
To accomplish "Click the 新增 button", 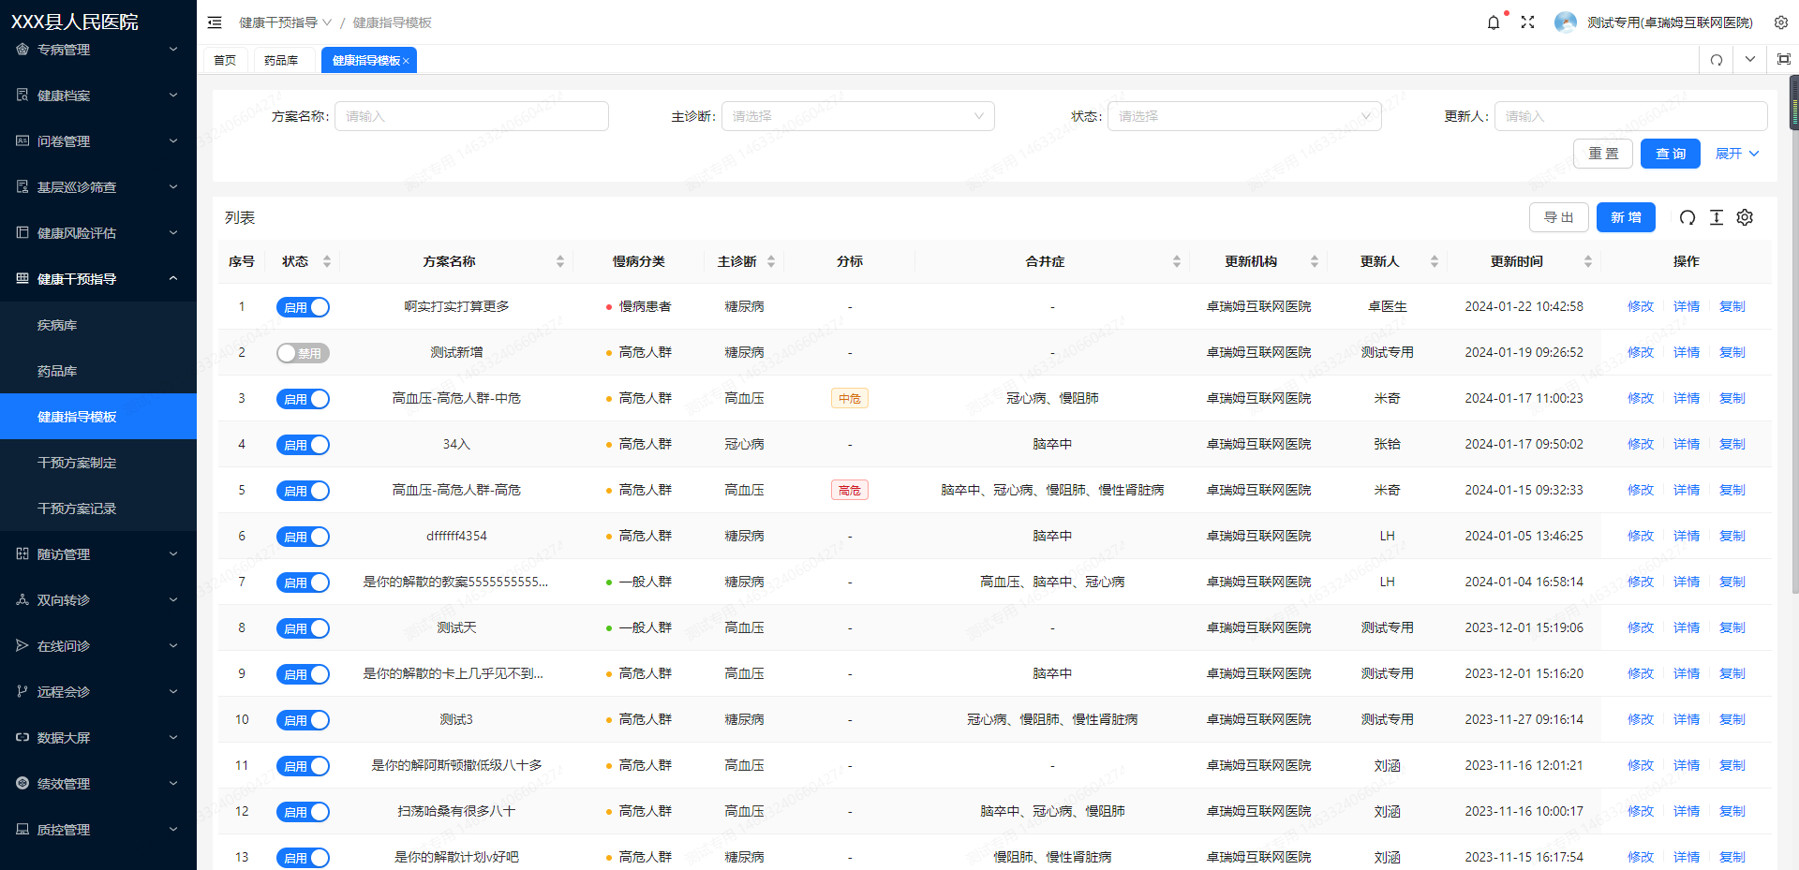I will point(1625,217).
